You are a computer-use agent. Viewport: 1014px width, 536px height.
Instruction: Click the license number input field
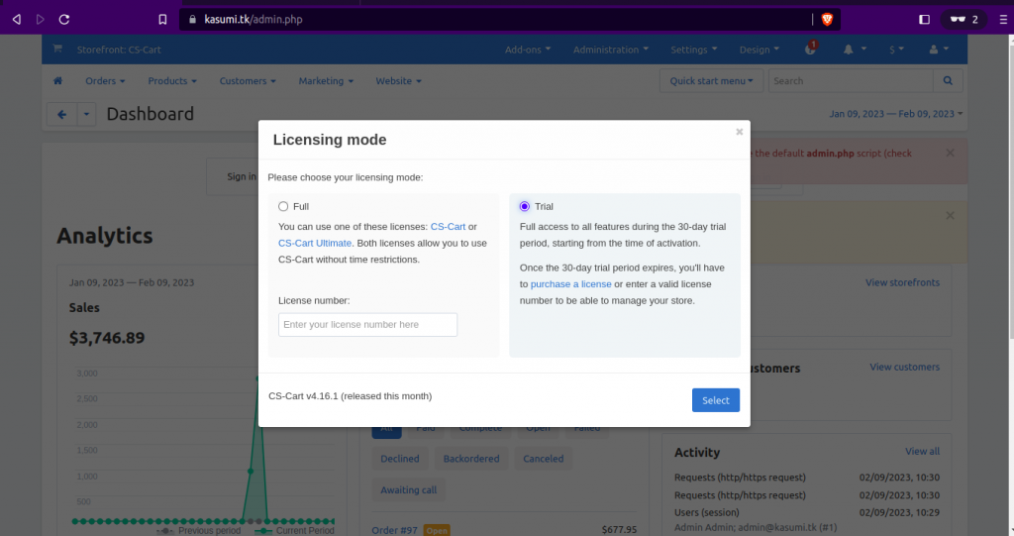click(x=367, y=324)
